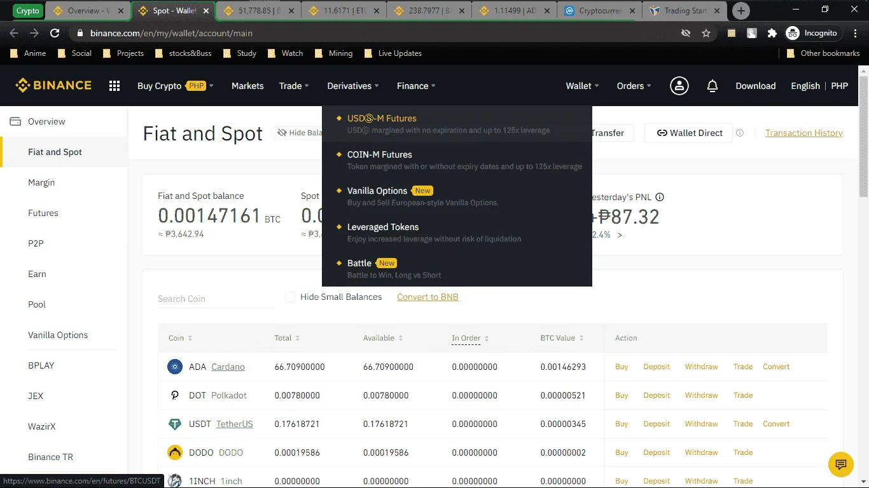This screenshot has height=488, width=869.
Task: Open the English language selector
Action: [805, 86]
